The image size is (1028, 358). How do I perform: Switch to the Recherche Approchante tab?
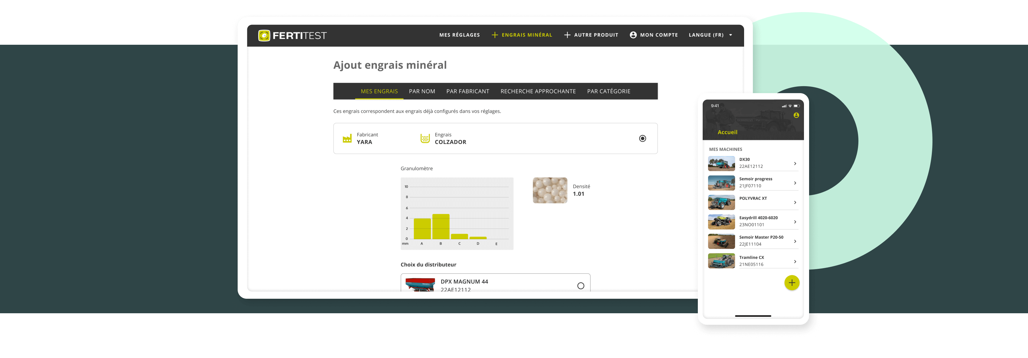(x=538, y=91)
